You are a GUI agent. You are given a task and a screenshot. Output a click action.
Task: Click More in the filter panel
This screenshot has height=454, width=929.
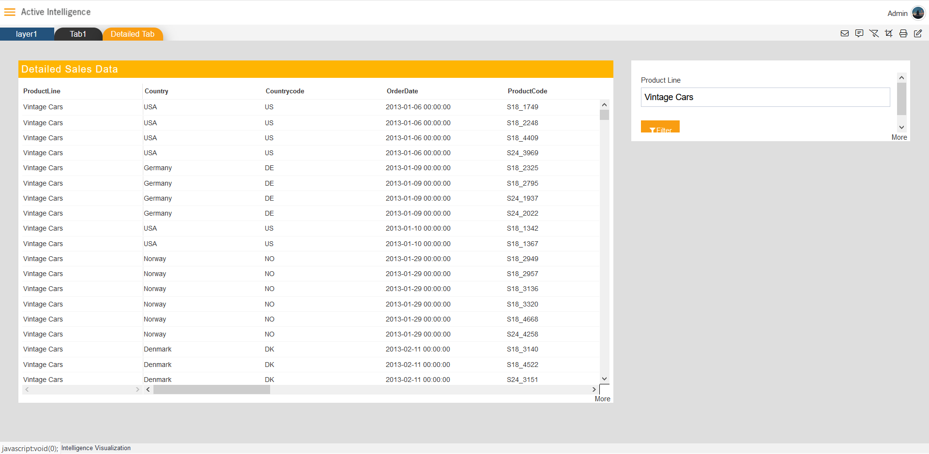coord(899,137)
